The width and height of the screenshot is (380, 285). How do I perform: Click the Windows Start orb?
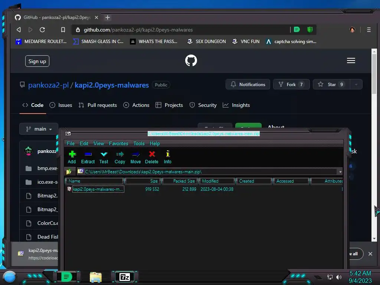click(x=10, y=277)
